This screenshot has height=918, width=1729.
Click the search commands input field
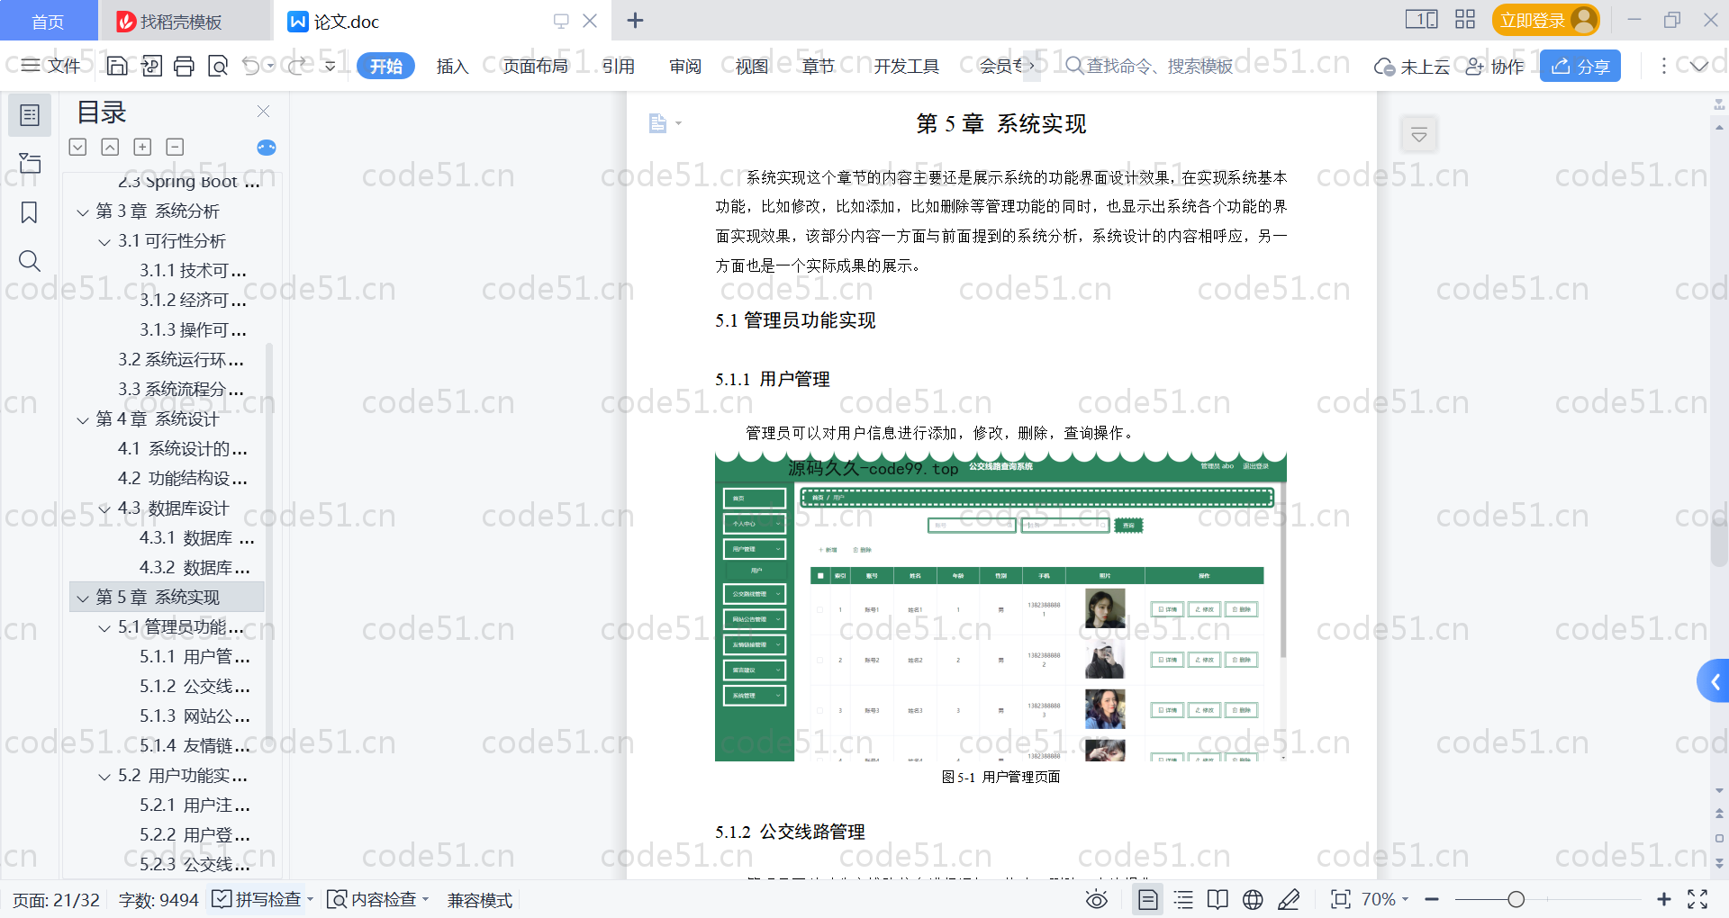(1150, 66)
